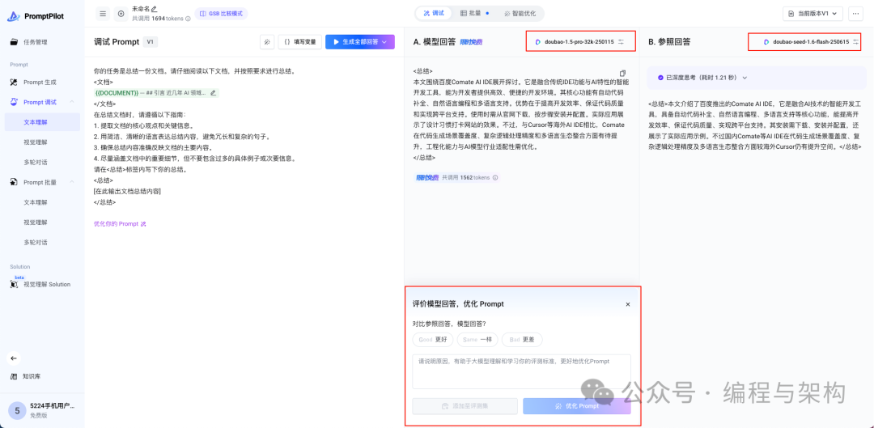Toggle GSB 比较模式
874x428 pixels.
(x=221, y=14)
